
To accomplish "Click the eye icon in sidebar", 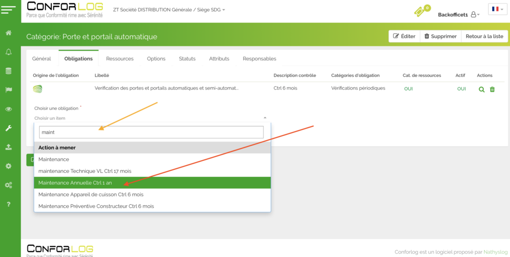I will coord(8,109).
